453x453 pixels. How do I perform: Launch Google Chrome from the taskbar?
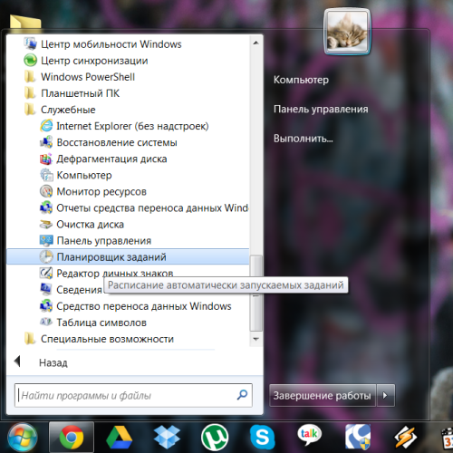click(72, 438)
